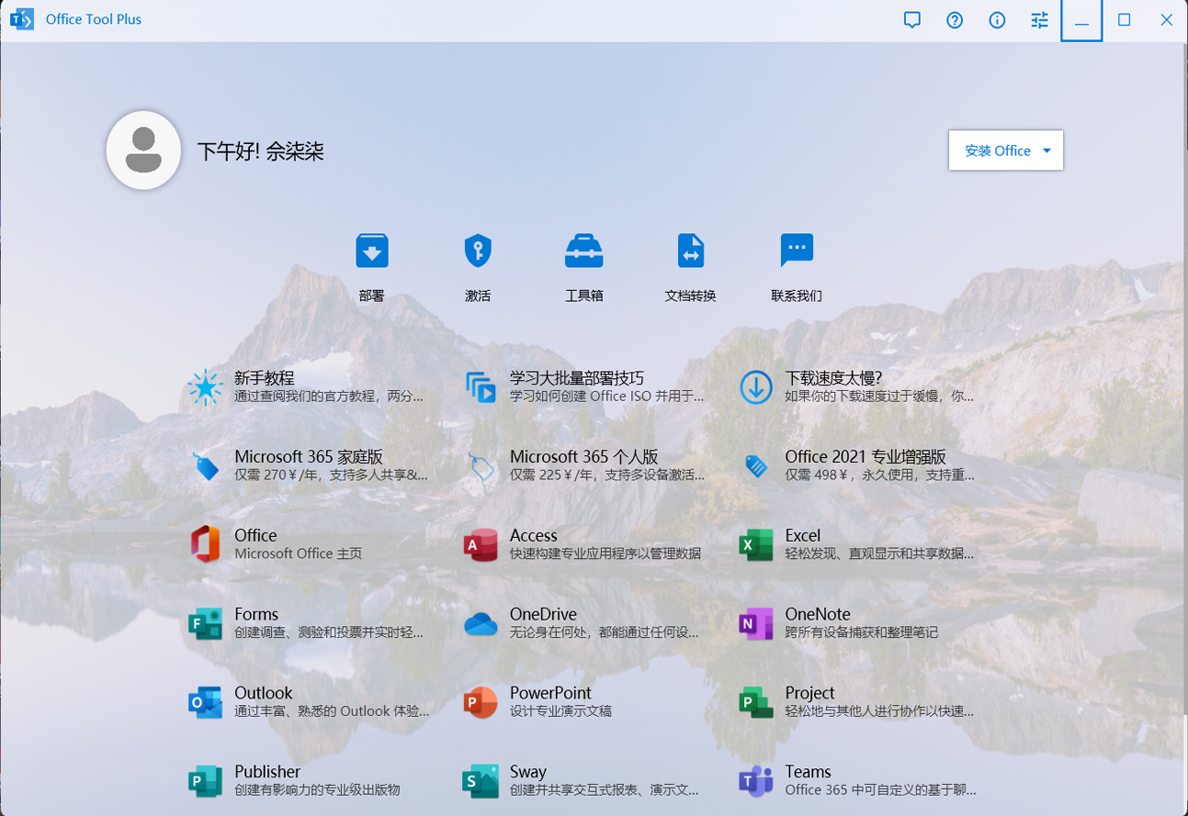The height and width of the screenshot is (816, 1188).
Task: Open the settings sliders icon
Action: coord(1039,20)
